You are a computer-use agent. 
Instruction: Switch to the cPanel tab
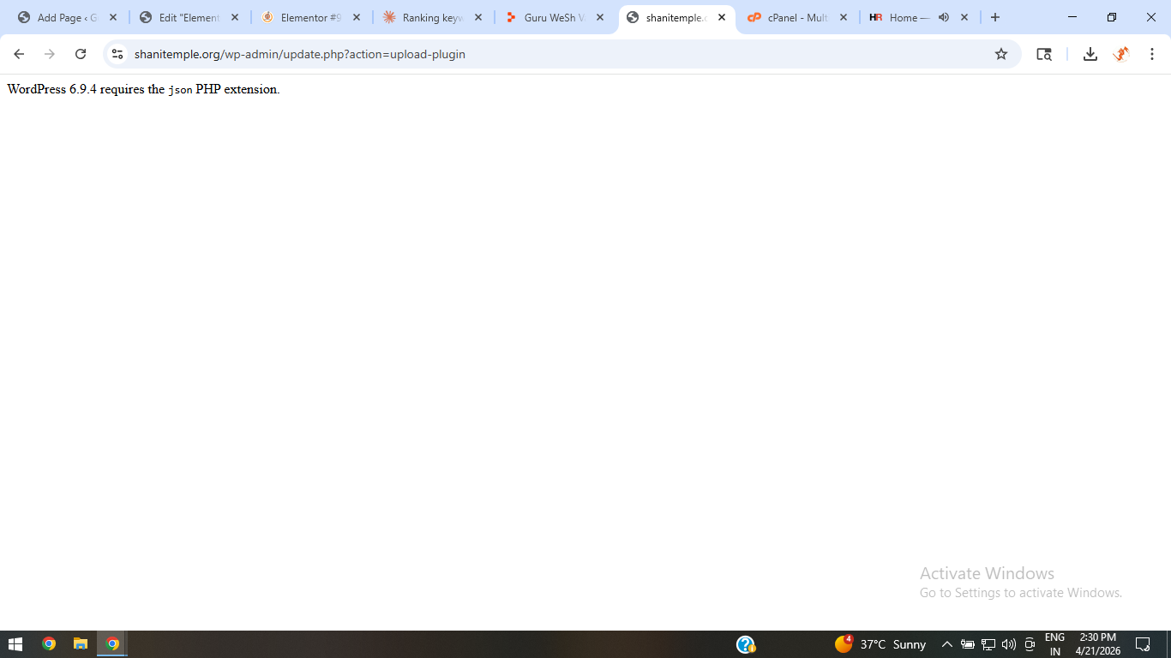pyautogui.click(x=789, y=17)
